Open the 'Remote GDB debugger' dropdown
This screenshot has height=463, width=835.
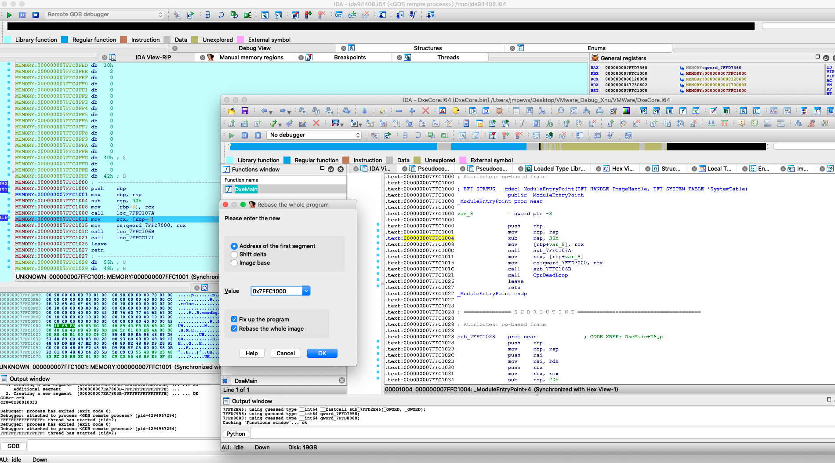click(x=104, y=15)
